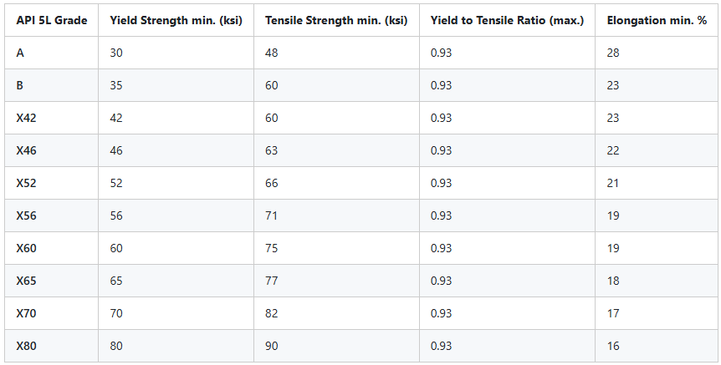
Task: Select X52's yield to tensile ratio cell
Action: click(x=441, y=183)
